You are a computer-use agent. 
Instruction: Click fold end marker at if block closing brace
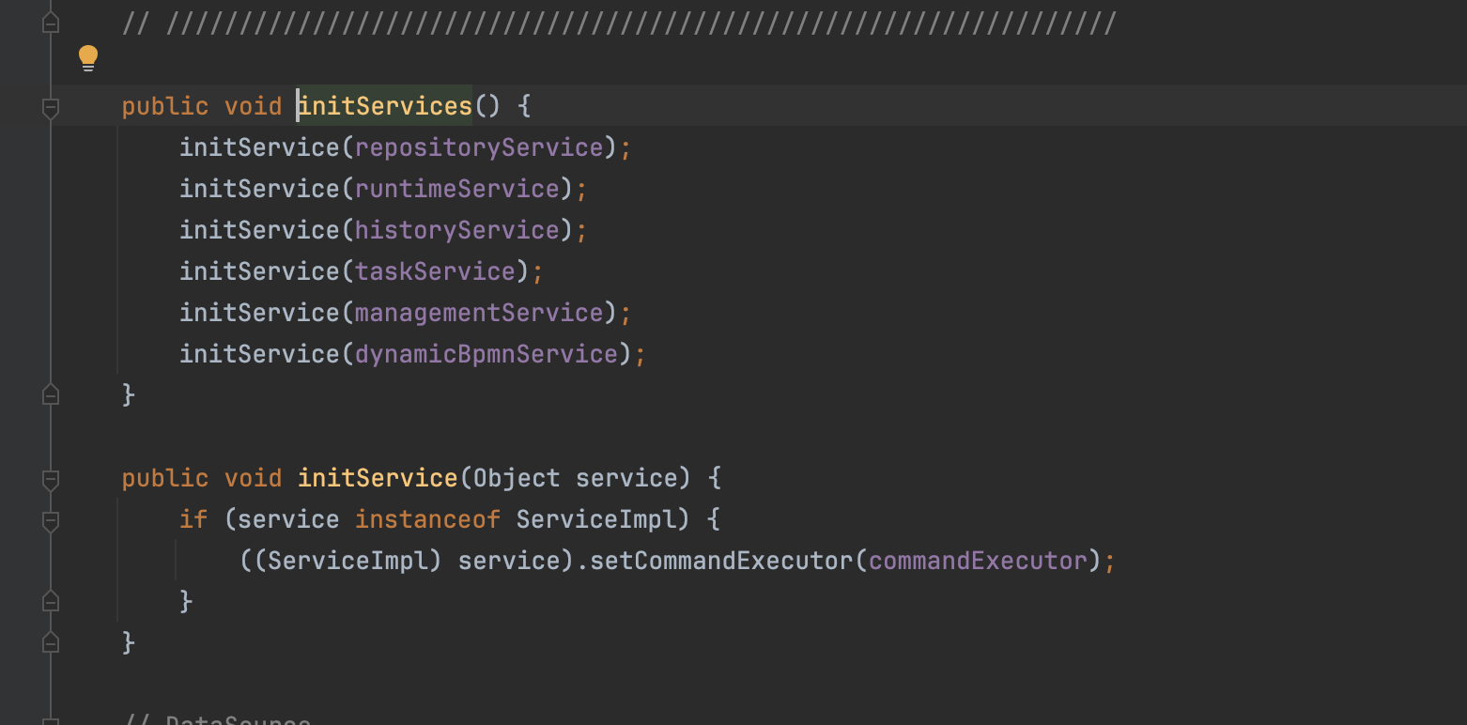pyautogui.click(x=51, y=601)
